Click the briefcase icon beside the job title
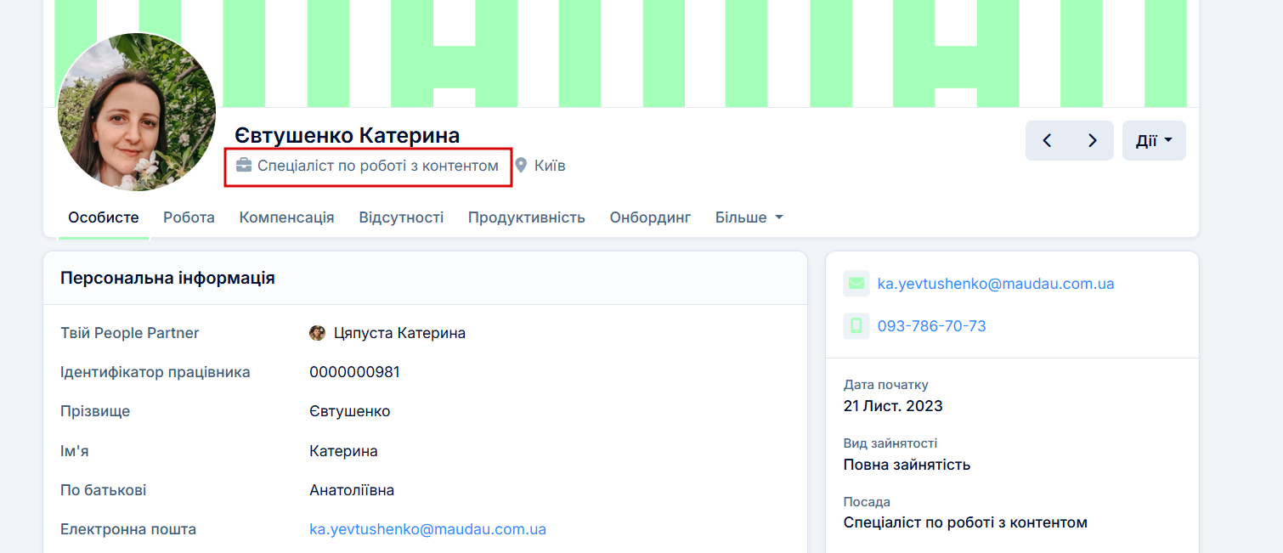Screen dimensions: 1283x553 coord(244,165)
